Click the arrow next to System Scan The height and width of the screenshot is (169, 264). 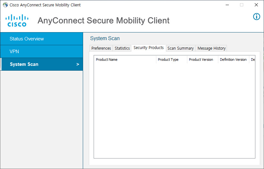(x=78, y=64)
